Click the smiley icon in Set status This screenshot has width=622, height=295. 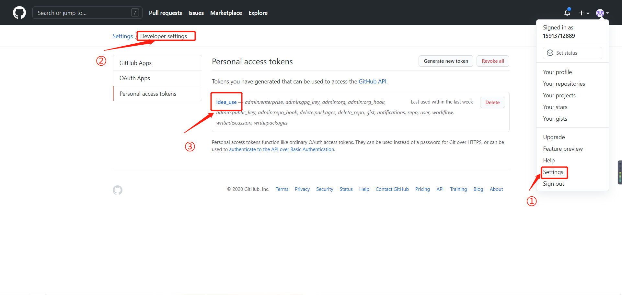tap(550, 53)
